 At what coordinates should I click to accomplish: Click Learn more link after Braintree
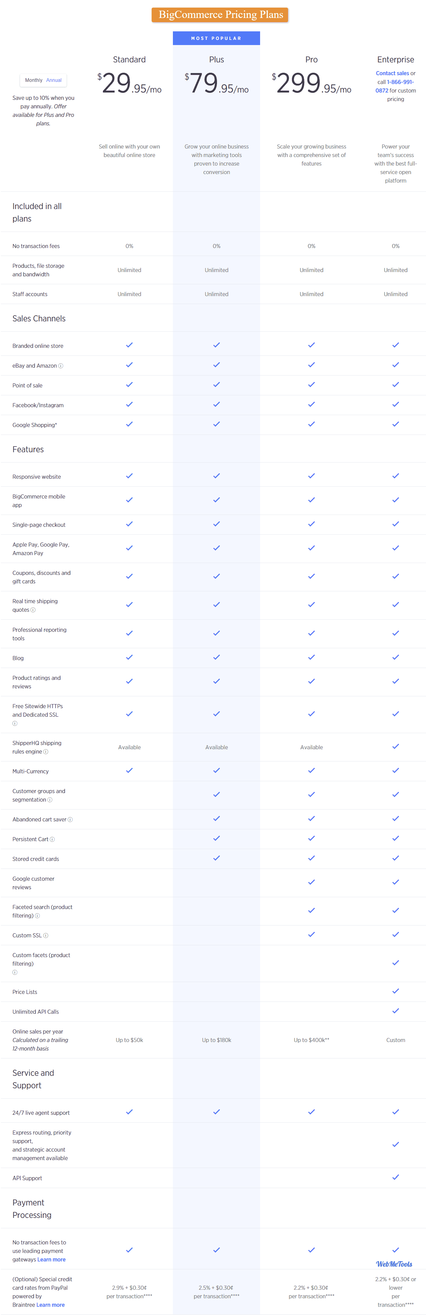(x=50, y=1305)
